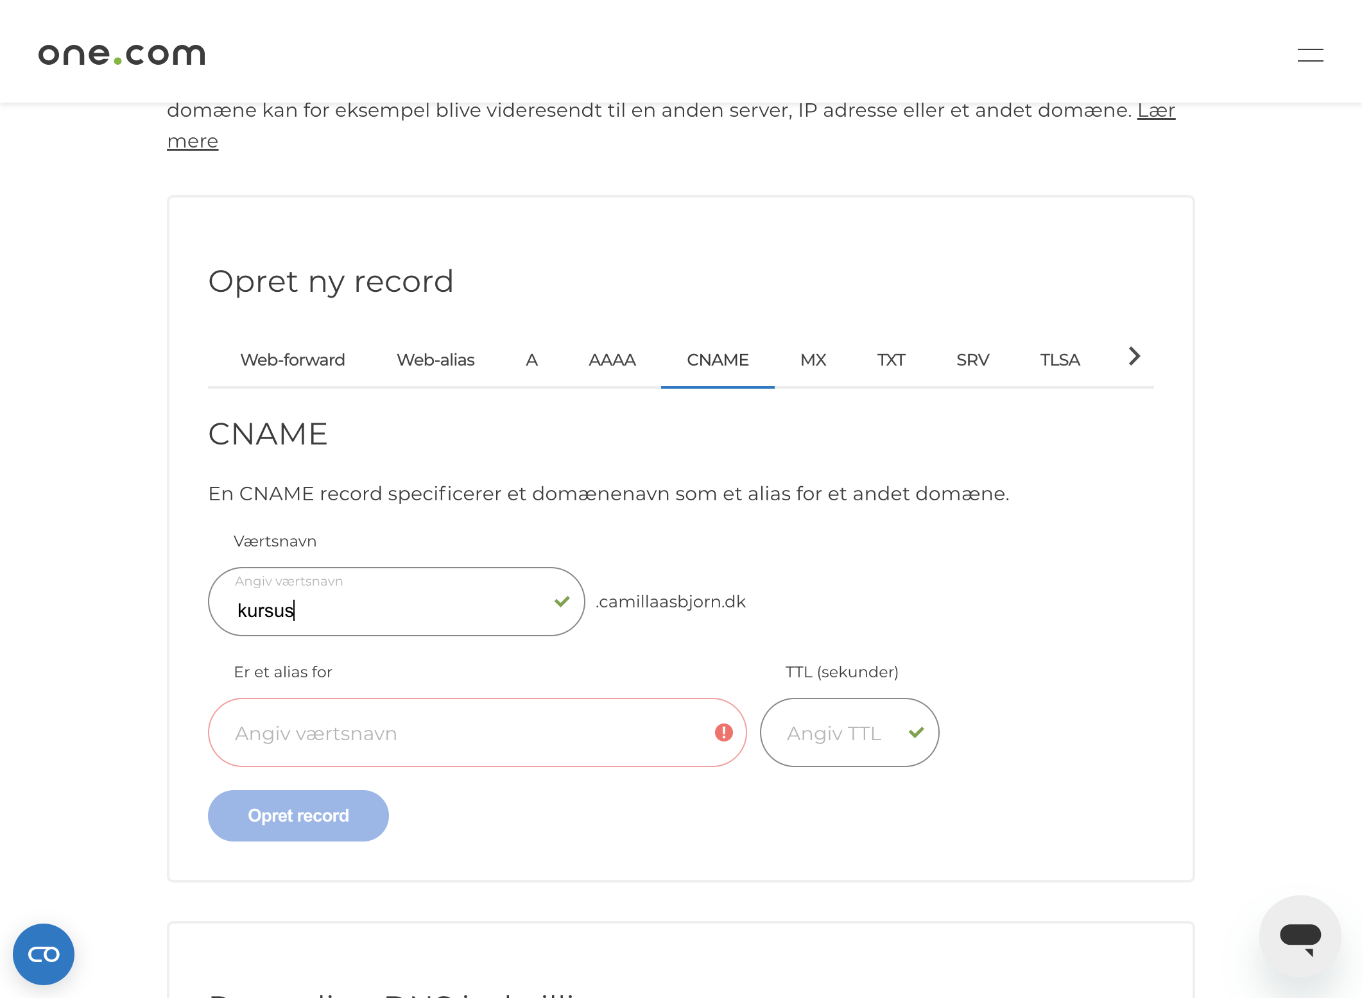The image size is (1362, 998).
Task: Expand more record types with right chevron
Action: [x=1134, y=356]
